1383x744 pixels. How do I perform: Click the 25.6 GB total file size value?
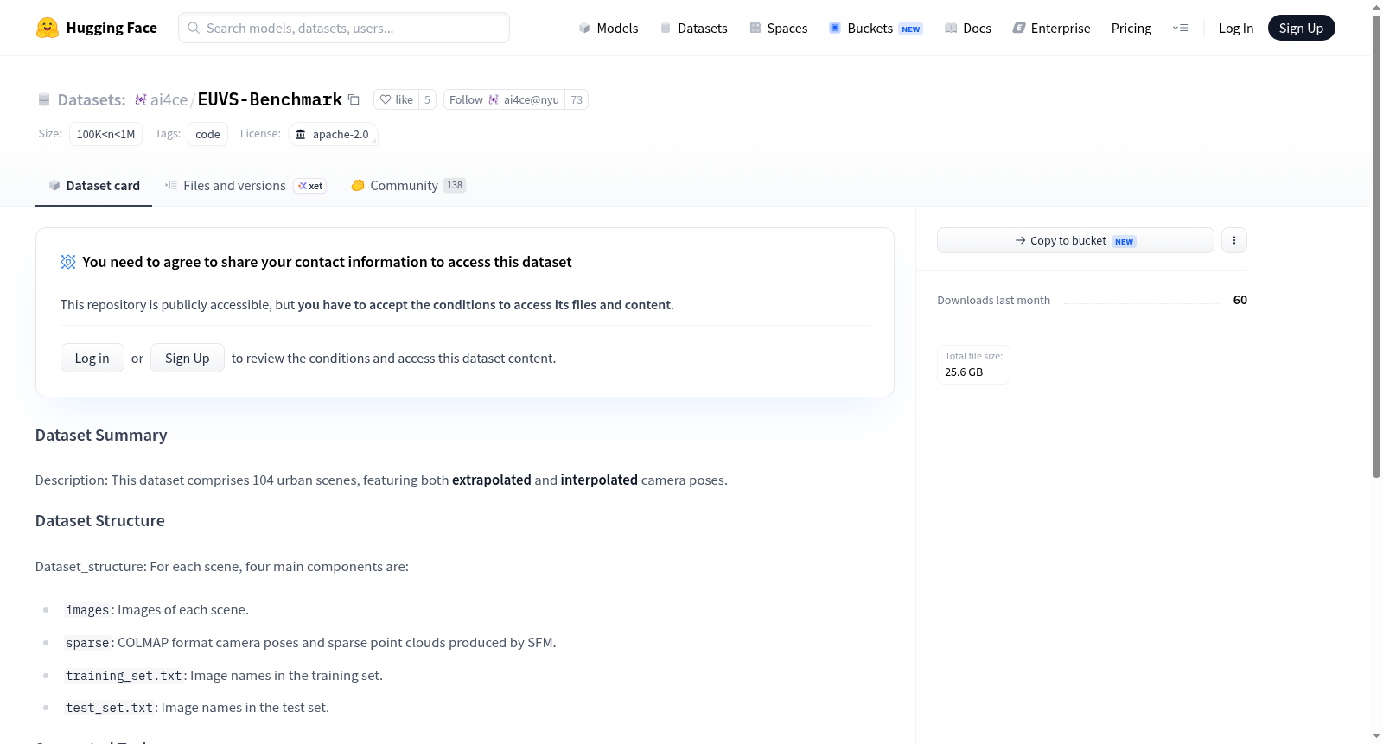click(964, 372)
